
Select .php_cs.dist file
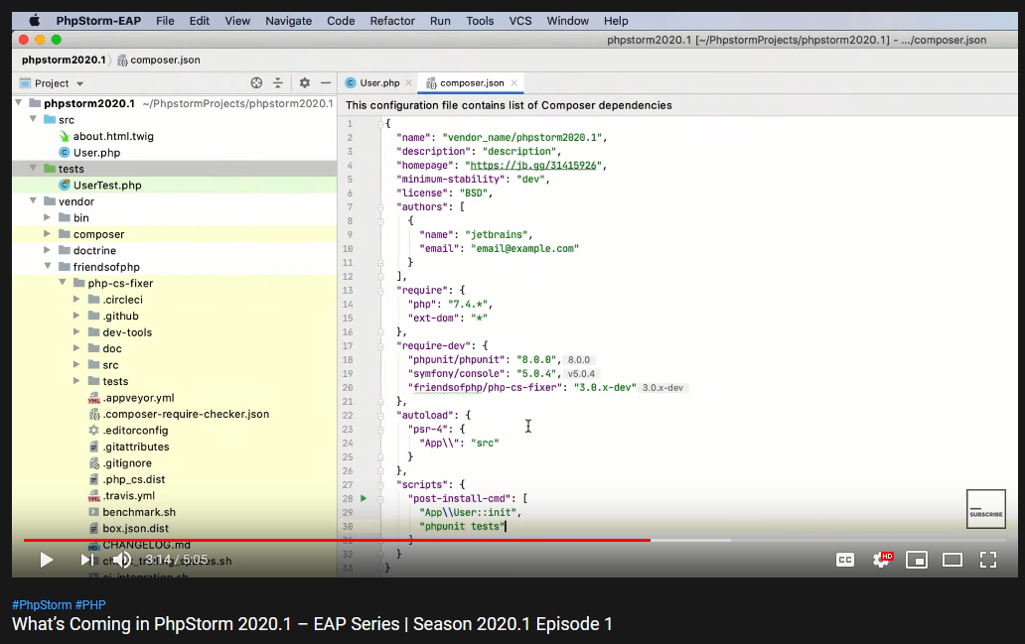point(134,479)
